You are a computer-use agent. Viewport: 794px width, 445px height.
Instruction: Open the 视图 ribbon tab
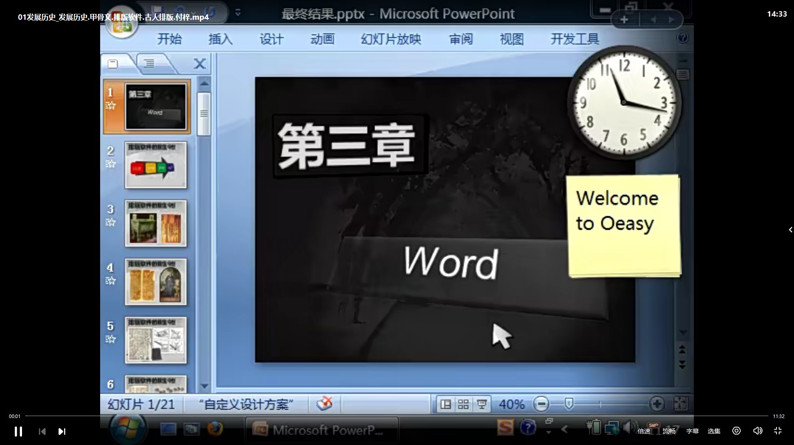[x=512, y=39]
